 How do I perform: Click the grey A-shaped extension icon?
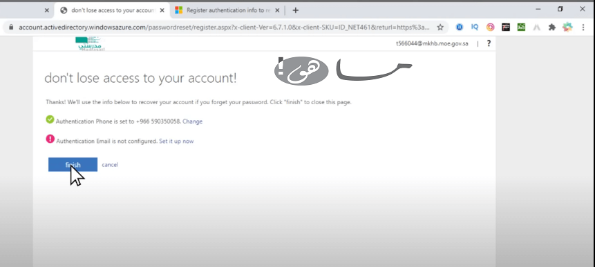point(536,28)
